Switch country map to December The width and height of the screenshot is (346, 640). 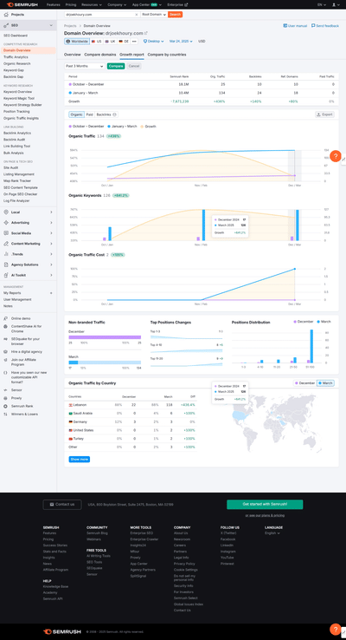pos(304,383)
